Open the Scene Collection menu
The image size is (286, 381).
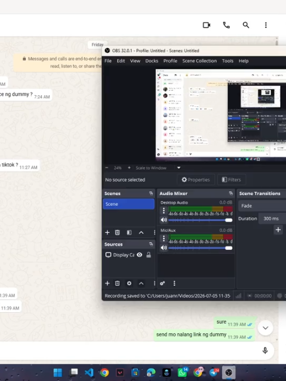(199, 61)
